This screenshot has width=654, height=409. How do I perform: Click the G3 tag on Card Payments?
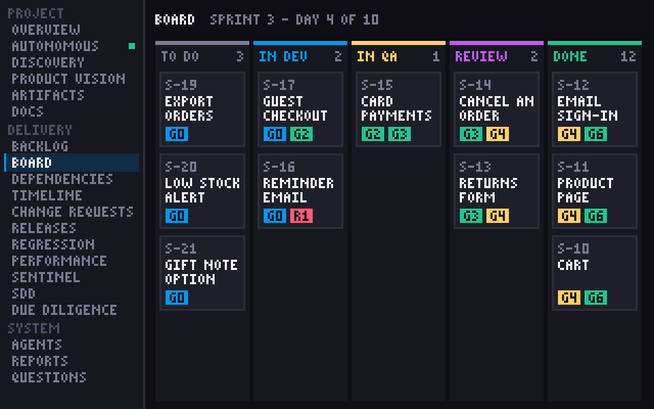[x=400, y=134]
